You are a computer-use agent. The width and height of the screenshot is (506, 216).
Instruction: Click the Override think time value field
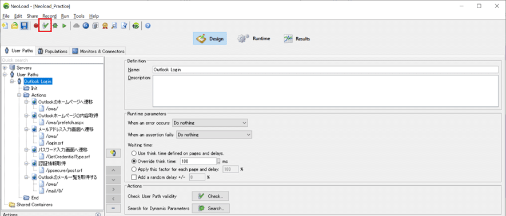tap(198, 161)
